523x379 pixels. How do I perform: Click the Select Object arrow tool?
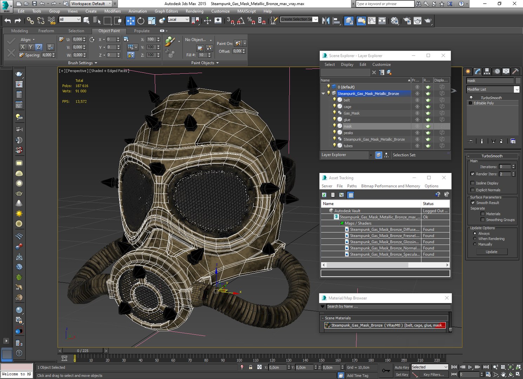86,21
